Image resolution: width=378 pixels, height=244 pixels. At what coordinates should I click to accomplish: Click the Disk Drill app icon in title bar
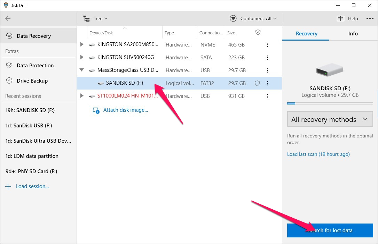[6, 5]
